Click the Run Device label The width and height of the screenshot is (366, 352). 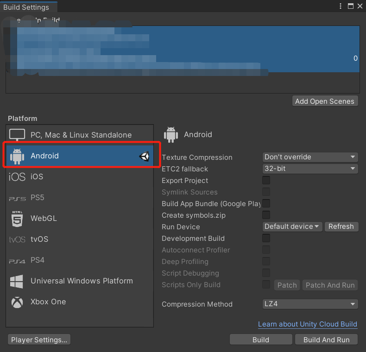tap(181, 227)
